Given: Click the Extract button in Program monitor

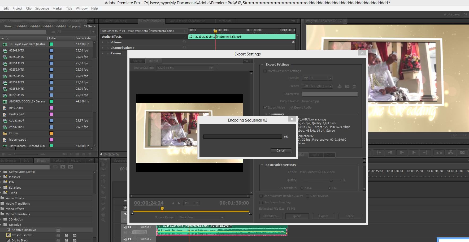Looking at the screenshot, I should tap(451, 152).
